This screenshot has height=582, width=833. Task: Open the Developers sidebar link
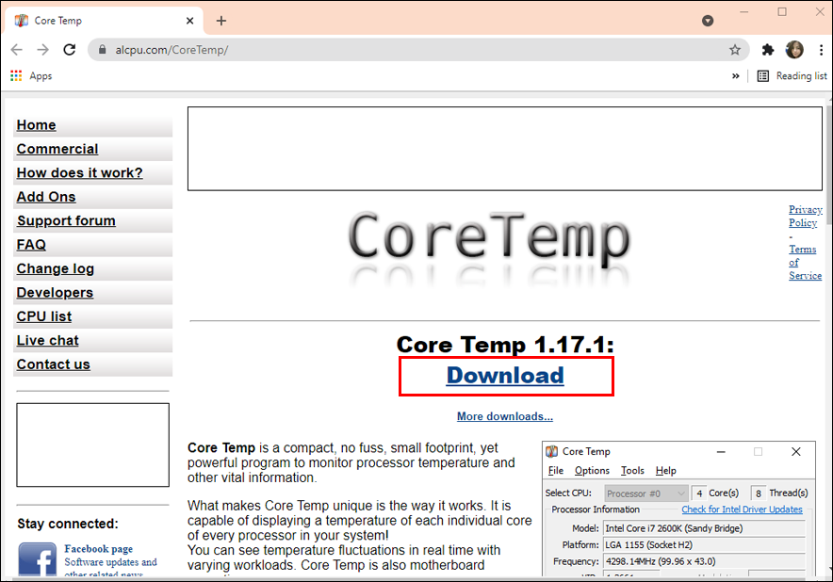(x=55, y=292)
